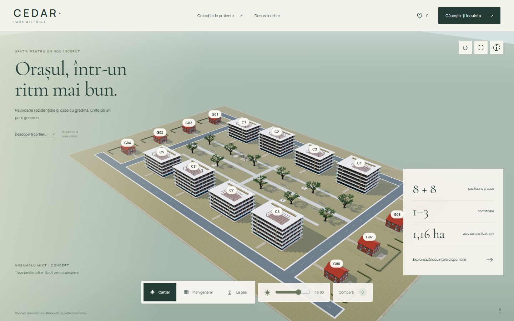Switch to La pas walking view
514x321 pixels.
tap(237, 292)
